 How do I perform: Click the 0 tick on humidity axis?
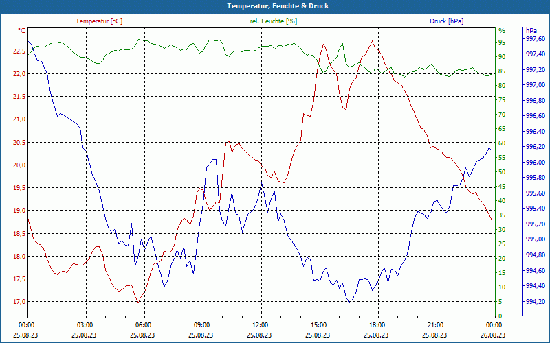(x=500, y=316)
